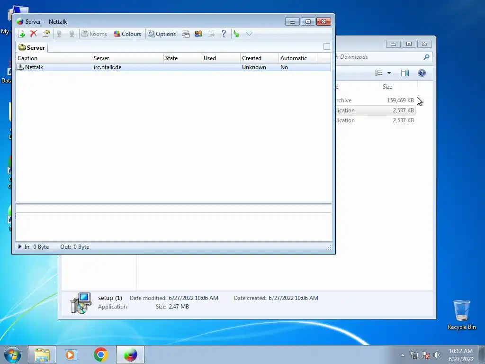The image size is (485, 364).
Task: Open view options dropdown arrow in Explorer
Action: click(389, 73)
